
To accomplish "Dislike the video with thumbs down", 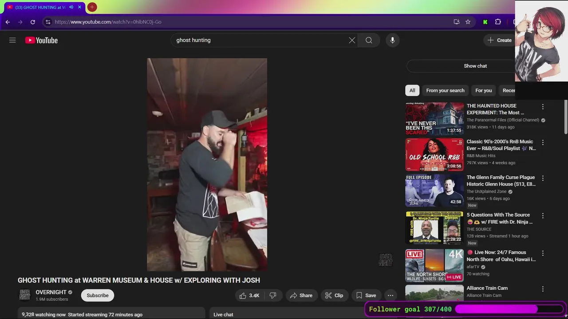I will click(x=273, y=296).
